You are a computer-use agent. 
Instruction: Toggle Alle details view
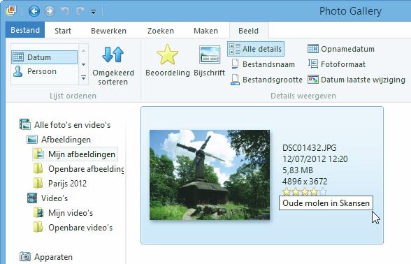coord(256,49)
